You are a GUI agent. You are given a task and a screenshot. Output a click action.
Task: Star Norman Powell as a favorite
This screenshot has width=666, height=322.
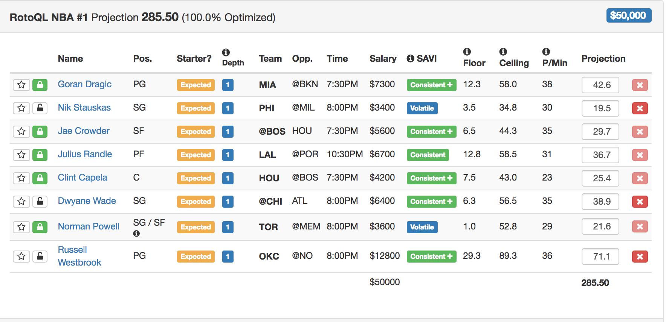(21, 227)
